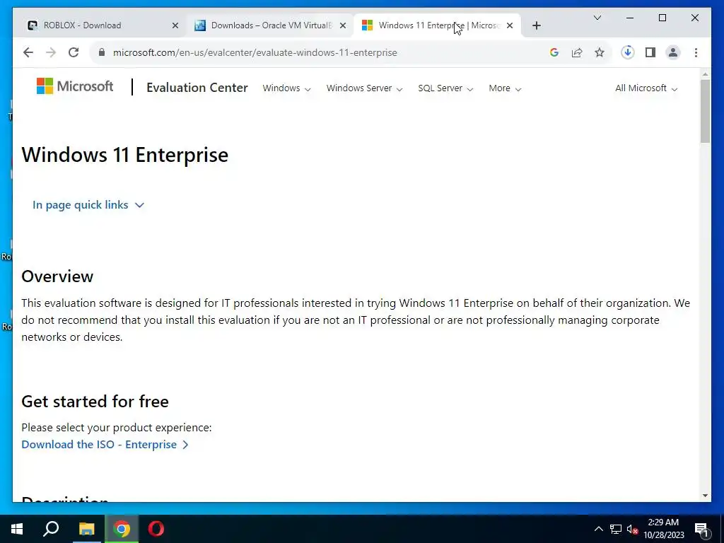
Task: Click the browser forward arrow
Action: 51,52
